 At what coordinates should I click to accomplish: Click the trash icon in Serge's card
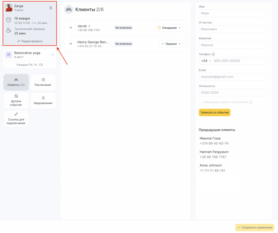point(51,8)
